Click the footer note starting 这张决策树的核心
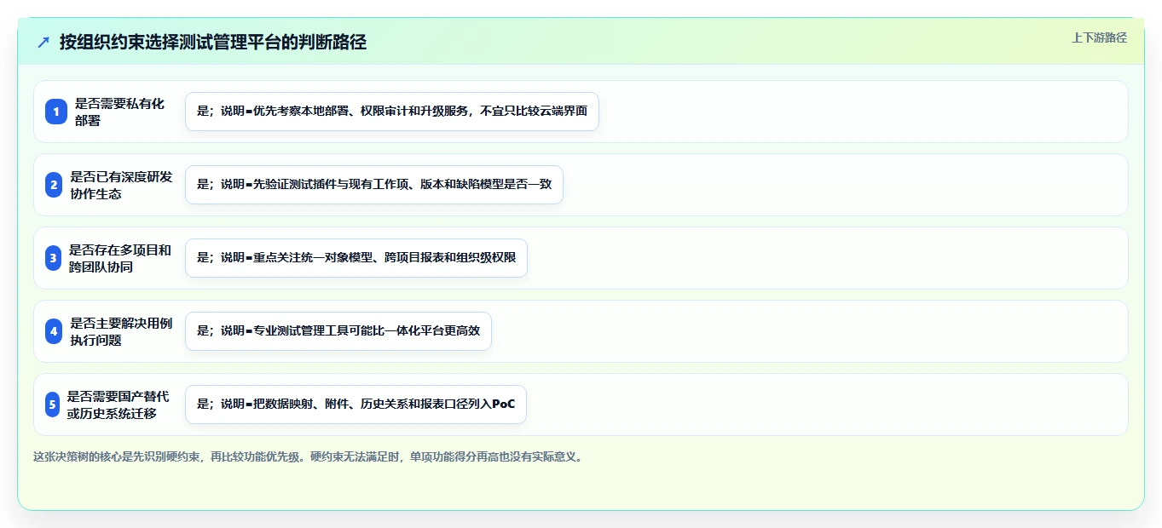The width and height of the screenshot is (1162, 528). point(309,457)
